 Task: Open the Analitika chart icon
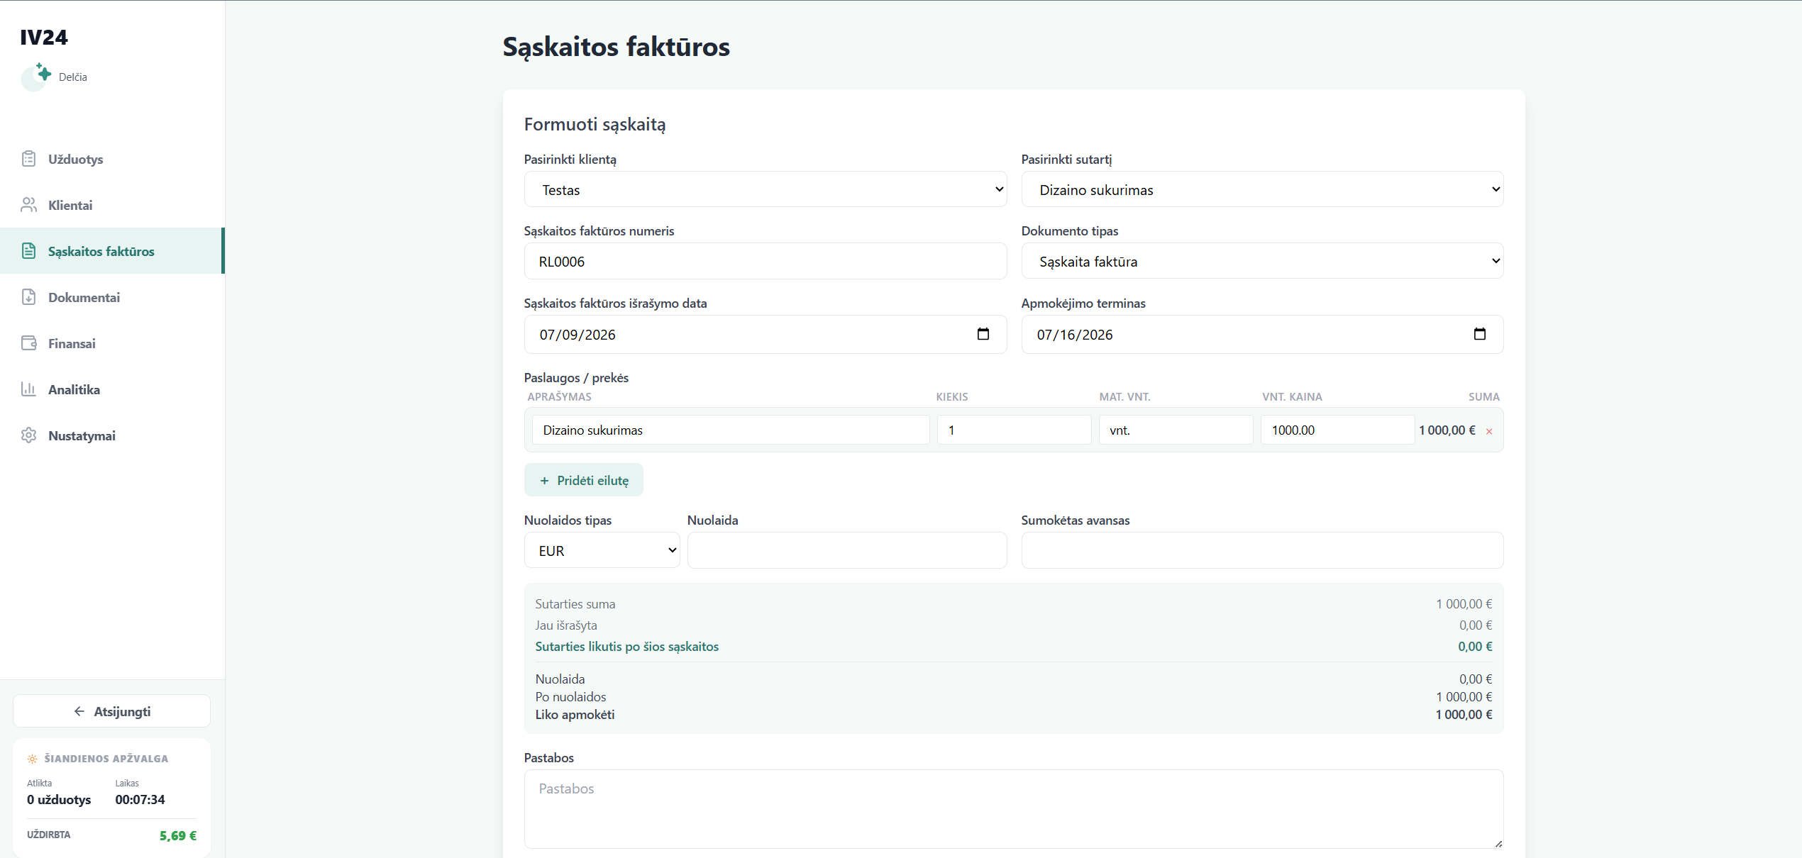(28, 389)
